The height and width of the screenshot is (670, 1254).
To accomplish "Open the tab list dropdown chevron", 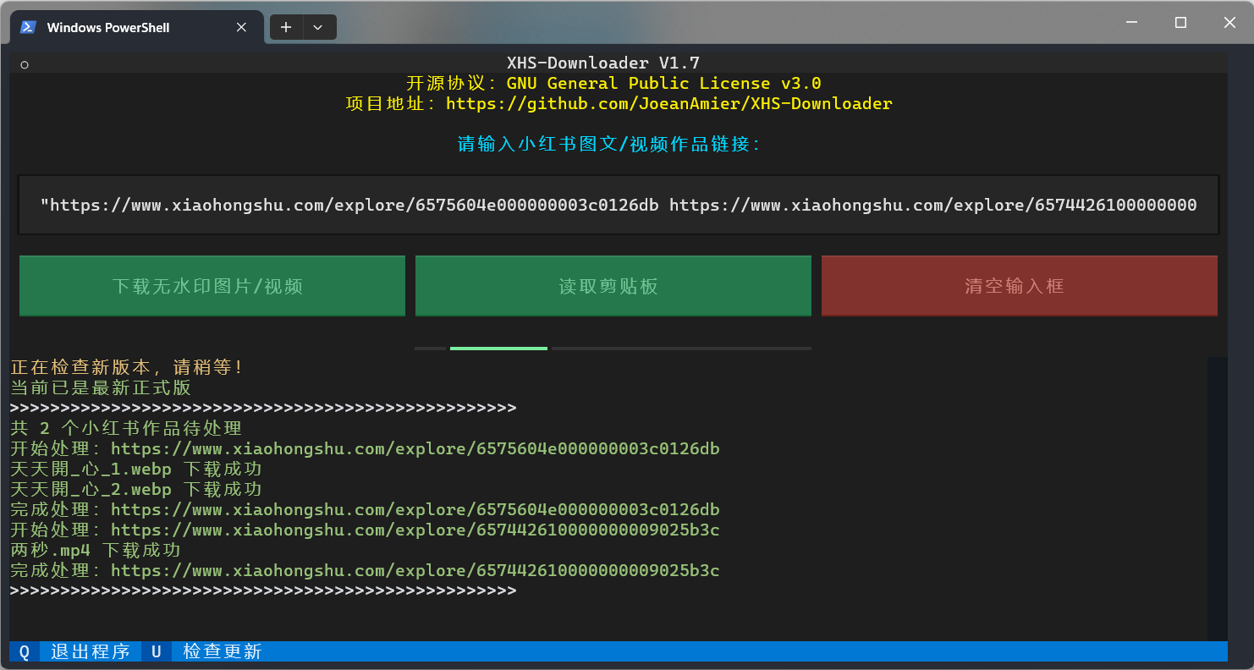I will click(x=318, y=27).
